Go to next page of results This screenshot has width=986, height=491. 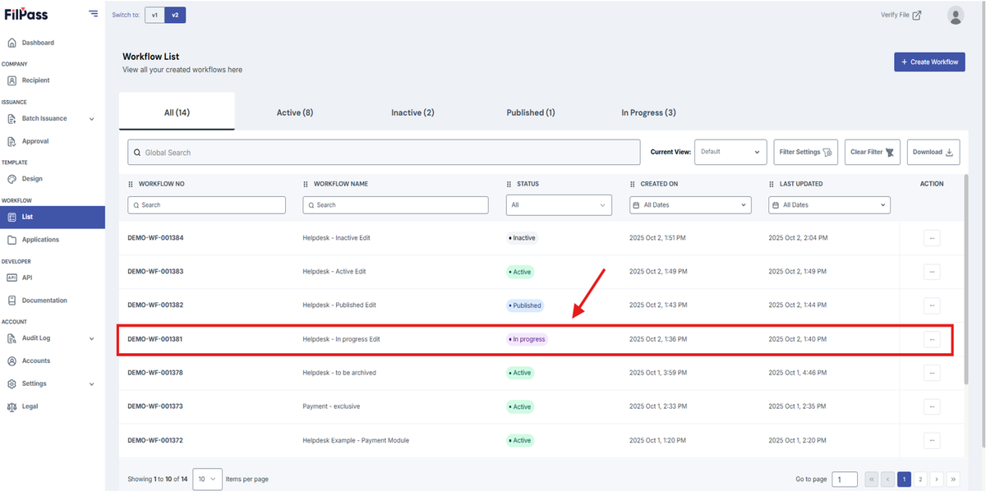937,479
